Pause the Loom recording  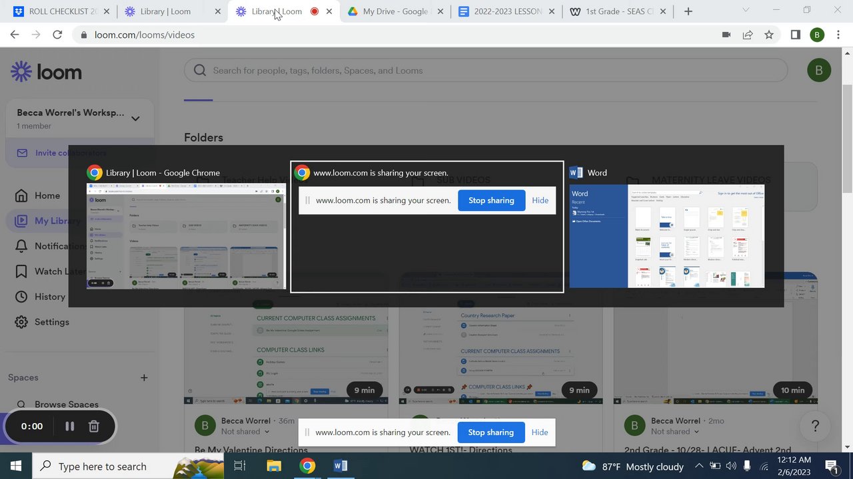(69, 426)
